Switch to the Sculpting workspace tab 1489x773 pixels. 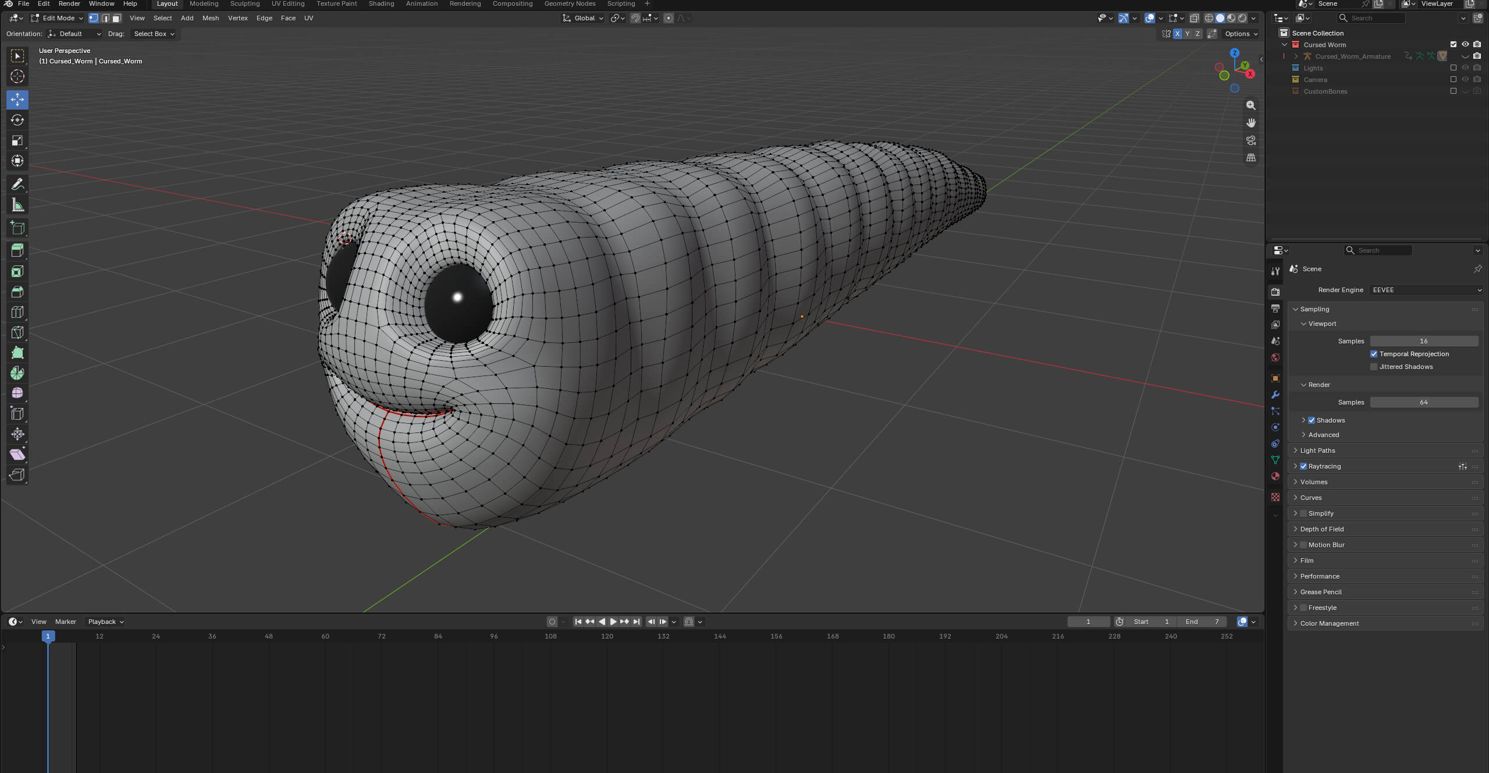245,3
